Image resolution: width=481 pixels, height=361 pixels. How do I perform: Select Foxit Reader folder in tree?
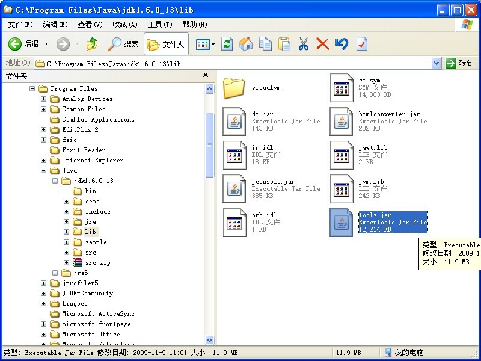(84, 150)
